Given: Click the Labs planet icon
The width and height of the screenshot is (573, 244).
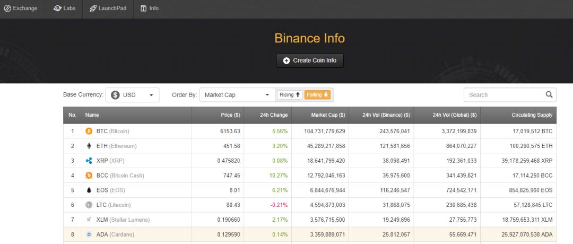Looking at the screenshot, I should [57, 8].
